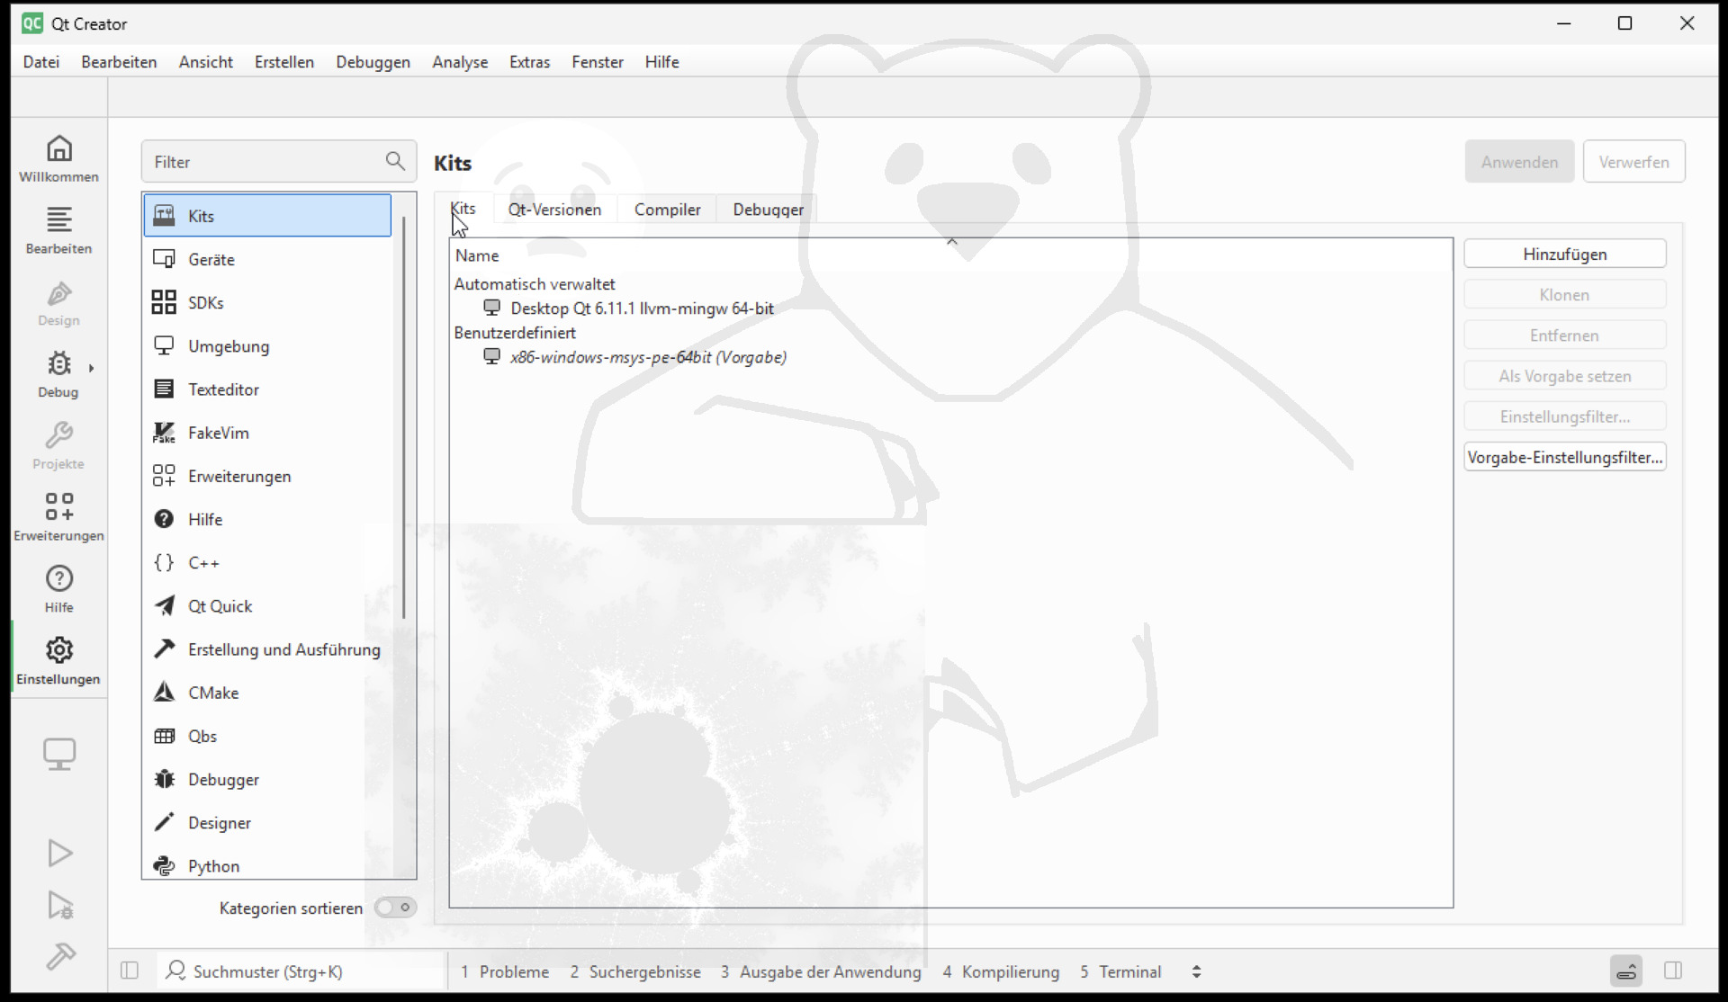Focus the Suchmuster (Strg+K) locator field
This screenshot has height=1002, width=1728.
pos(302,971)
